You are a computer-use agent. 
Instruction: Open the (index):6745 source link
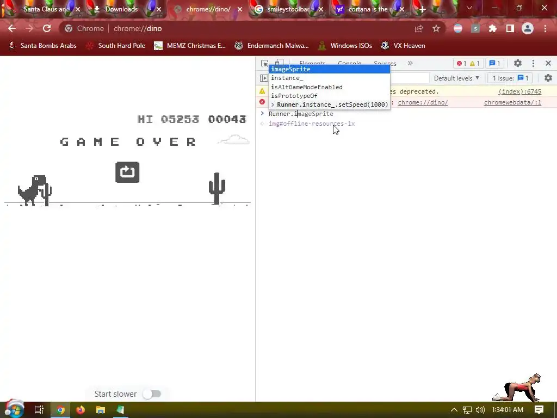coord(519,91)
